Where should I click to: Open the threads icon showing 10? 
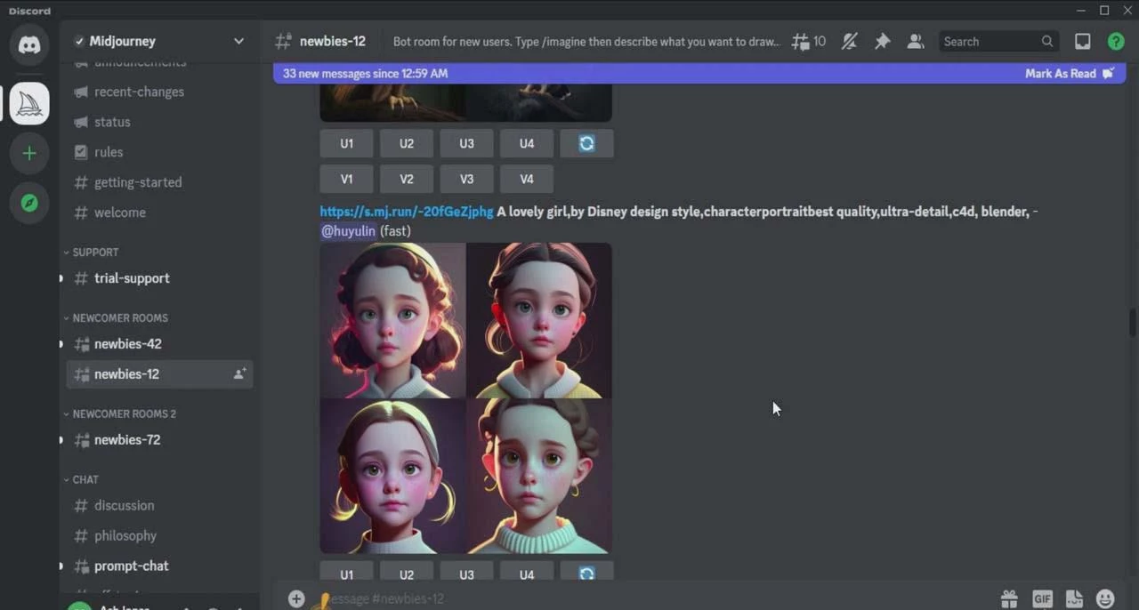[x=808, y=42]
